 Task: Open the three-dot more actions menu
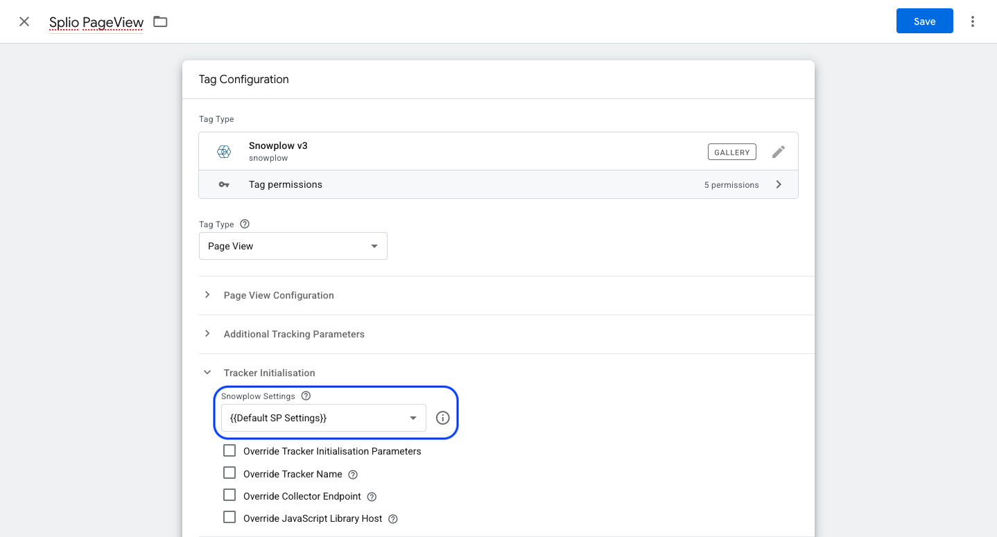point(973,21)
